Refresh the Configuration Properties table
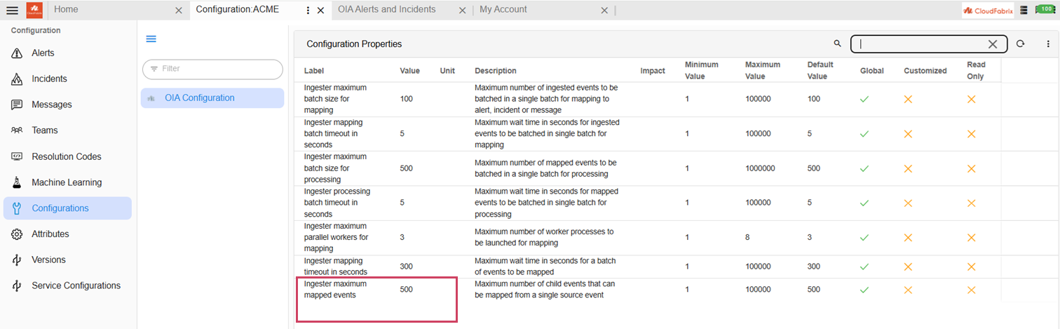This screenshot has width=1060, height=329. 1021,43
